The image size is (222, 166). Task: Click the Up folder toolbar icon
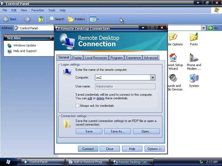click(41, 19)
